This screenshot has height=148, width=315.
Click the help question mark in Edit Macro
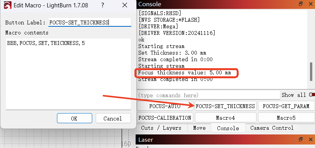(x=102, y=5)
